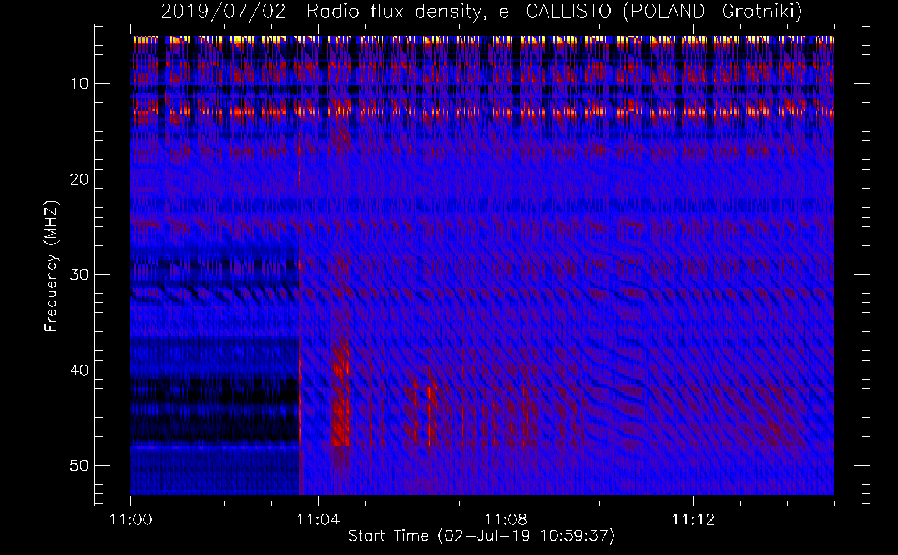Click the 11:08 time tick label
Screen dimensions: 898x555
tap(506, 520)
